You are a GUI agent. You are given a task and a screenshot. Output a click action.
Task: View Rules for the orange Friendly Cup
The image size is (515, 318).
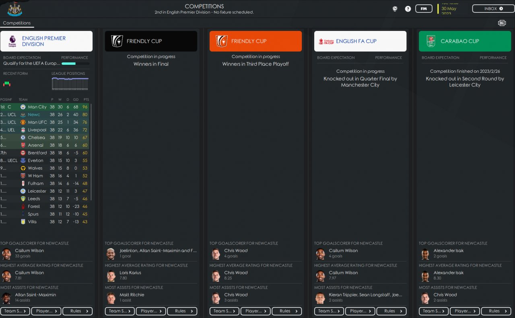(287, 311)
